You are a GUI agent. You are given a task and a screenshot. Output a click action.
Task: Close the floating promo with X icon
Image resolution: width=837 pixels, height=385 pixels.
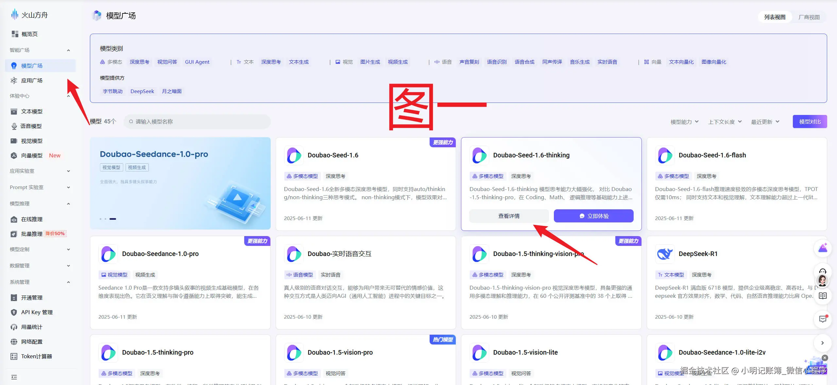(x=825, y=358)
